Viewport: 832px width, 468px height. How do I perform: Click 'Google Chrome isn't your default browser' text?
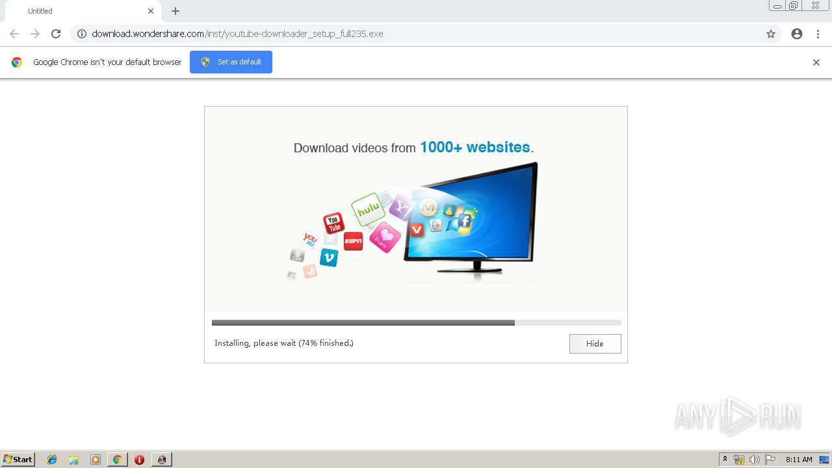[x=107, y=62]
